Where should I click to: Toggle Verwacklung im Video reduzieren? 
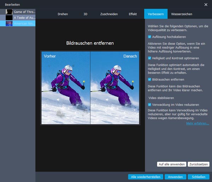click(150, 105)
